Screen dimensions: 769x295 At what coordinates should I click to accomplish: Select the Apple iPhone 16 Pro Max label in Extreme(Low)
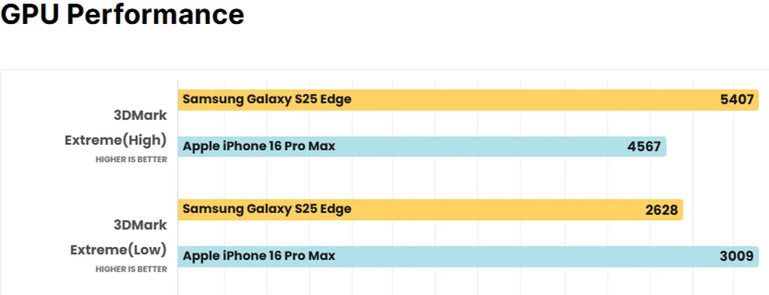pos(259,256)
